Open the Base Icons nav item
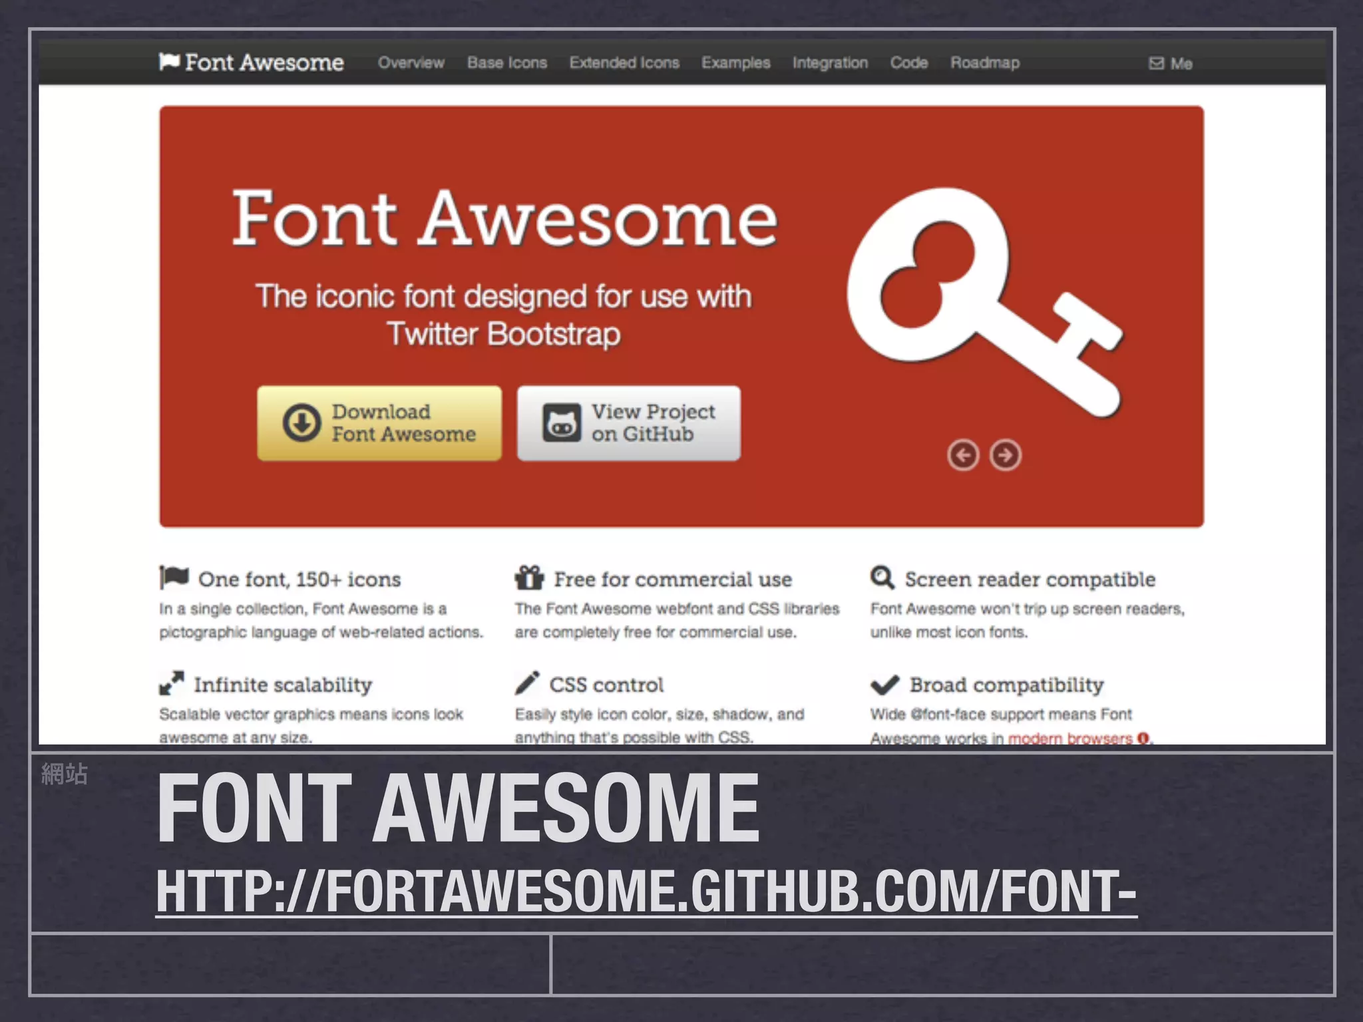This screenshot has height=1022, width=1363. 507,63
